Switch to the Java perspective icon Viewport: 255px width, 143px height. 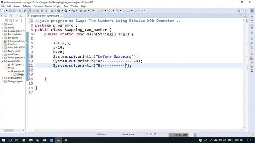pos(252,11)
